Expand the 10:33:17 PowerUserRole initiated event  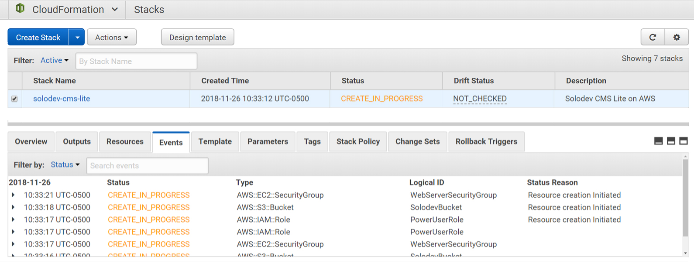13,220
